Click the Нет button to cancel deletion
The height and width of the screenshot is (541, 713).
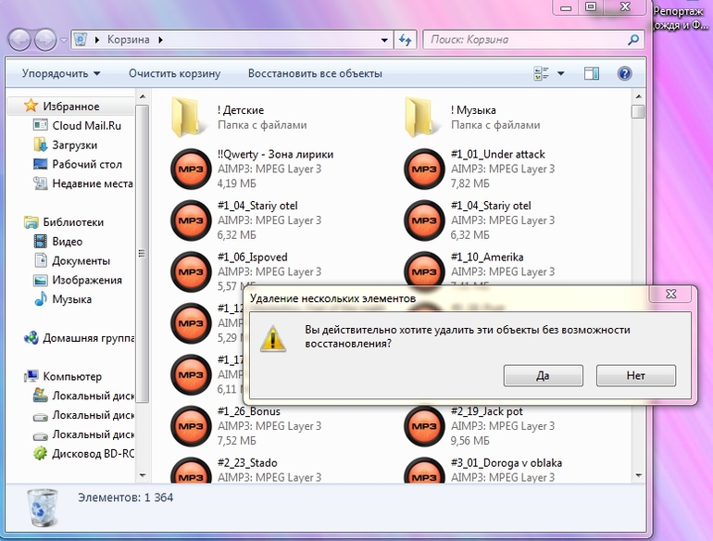click(x=635, y=375)
